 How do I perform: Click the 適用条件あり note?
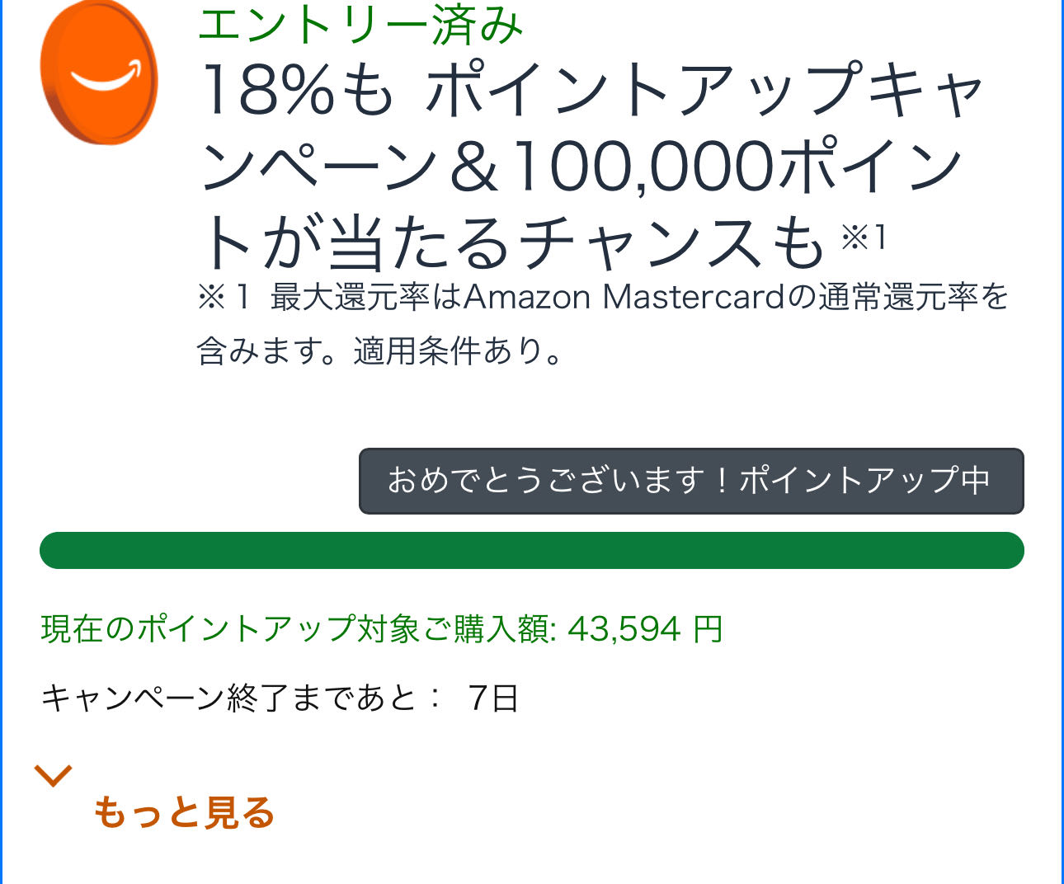pos(459,351)
